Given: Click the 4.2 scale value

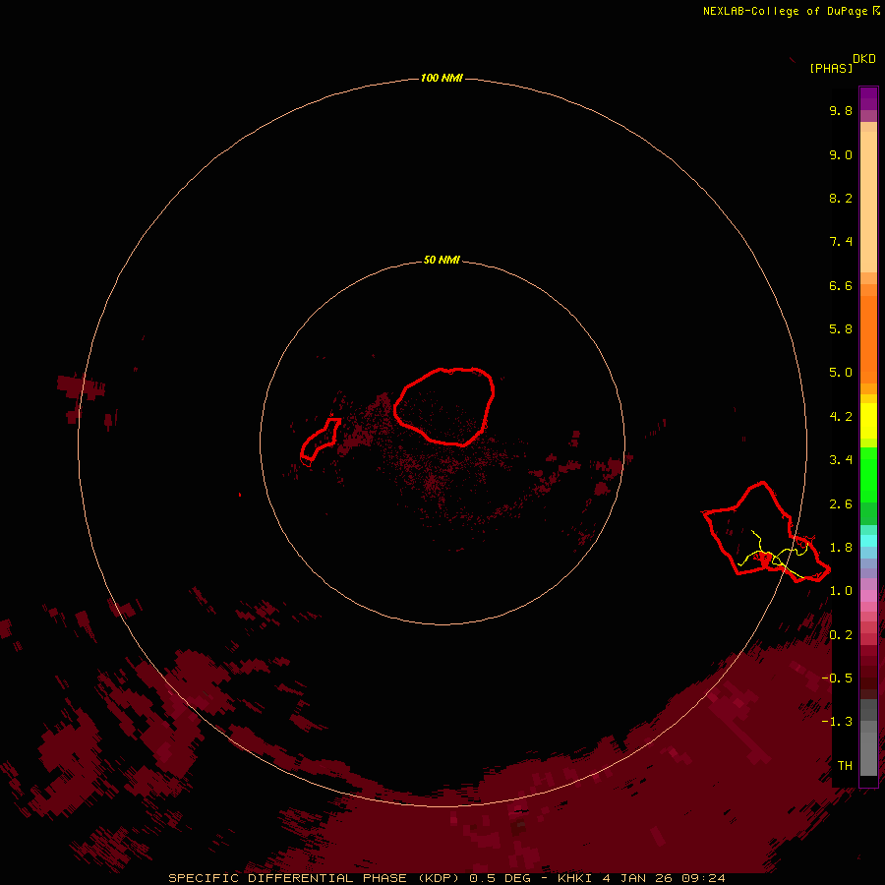Looking at the screenshot, I should point(841,417).
